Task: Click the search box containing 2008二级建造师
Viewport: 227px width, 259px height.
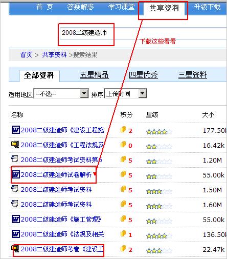Action: coord(143,33)
